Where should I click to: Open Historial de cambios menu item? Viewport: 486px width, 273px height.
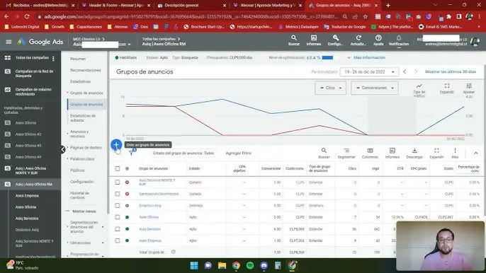tap(79, 195)
